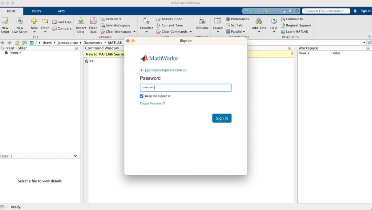Expand the Favorites dropdown arrow
Screen dimensions: 372x210
tap(146, 32)
